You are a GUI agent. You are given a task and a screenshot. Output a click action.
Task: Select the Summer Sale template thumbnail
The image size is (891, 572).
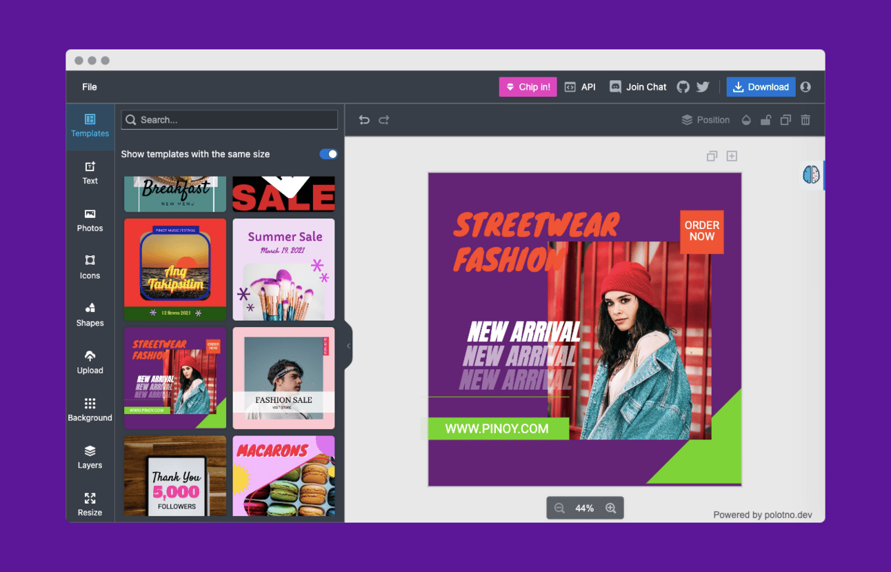283,270
